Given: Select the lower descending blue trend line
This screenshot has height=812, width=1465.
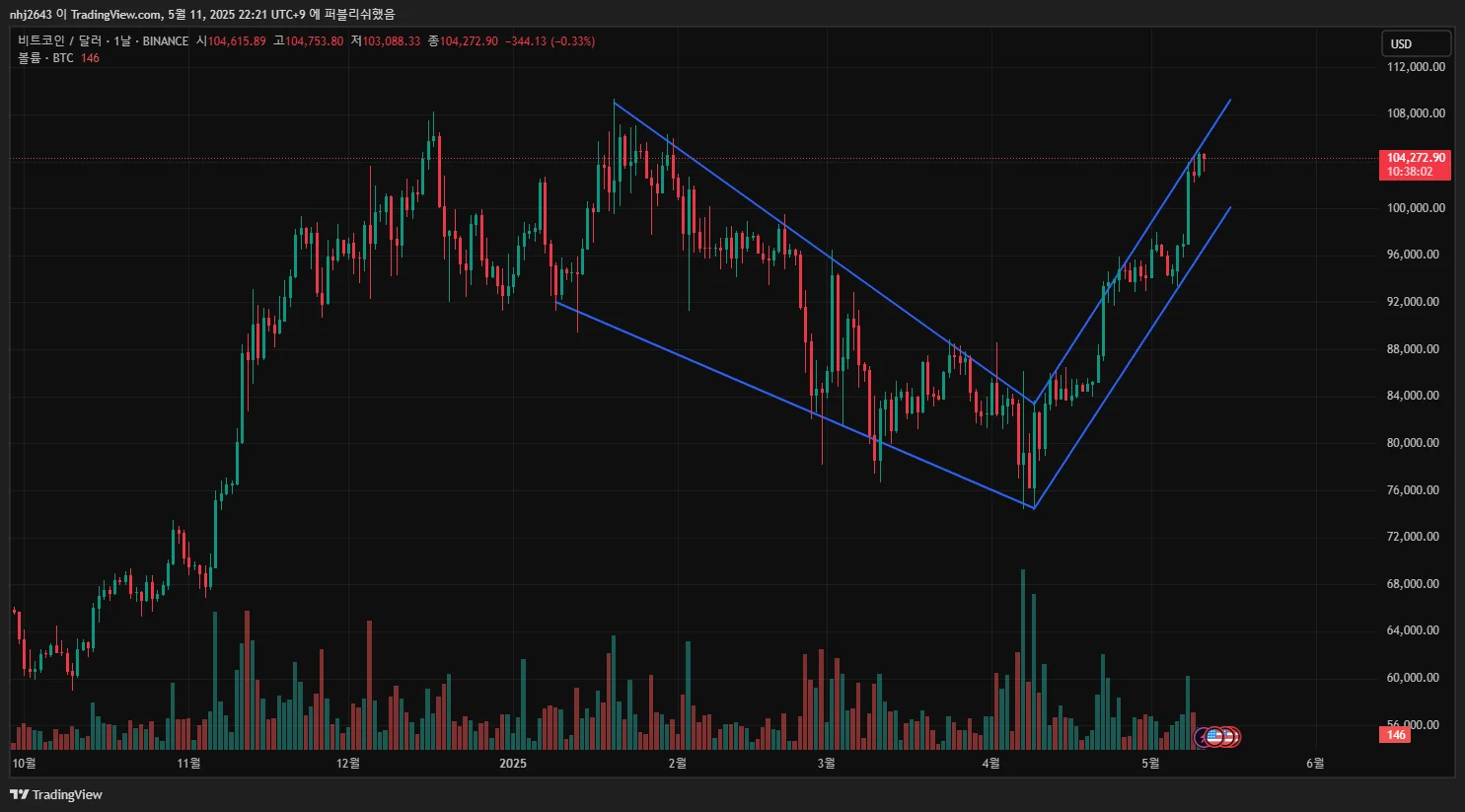Looking at the screenshot, I should coord(794,405).
